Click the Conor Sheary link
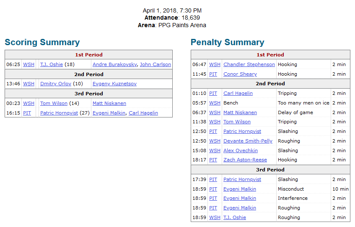Image resolution: width=355 pixels, height=227 pixels. point(240,74)
